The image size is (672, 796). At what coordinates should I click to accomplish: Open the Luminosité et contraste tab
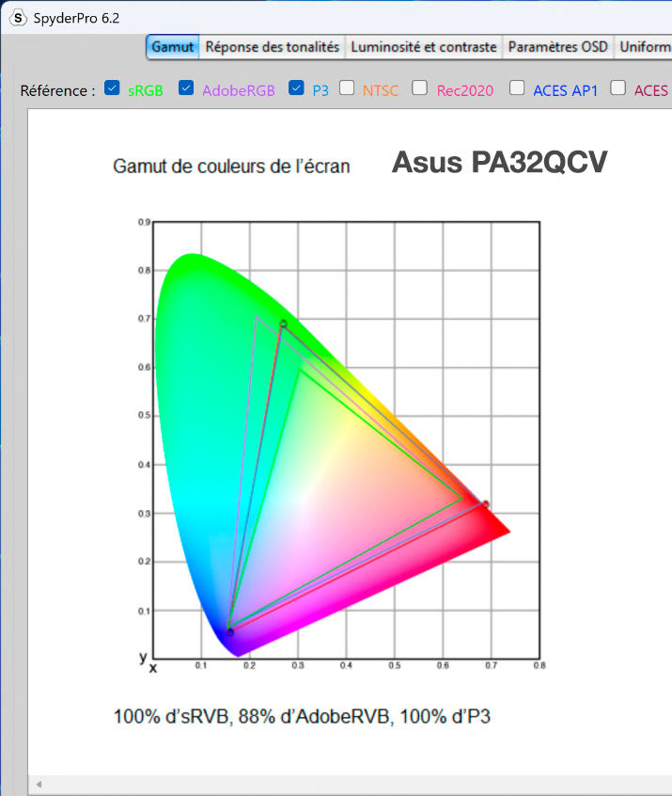pyautogui.click(x=424, y=47)
